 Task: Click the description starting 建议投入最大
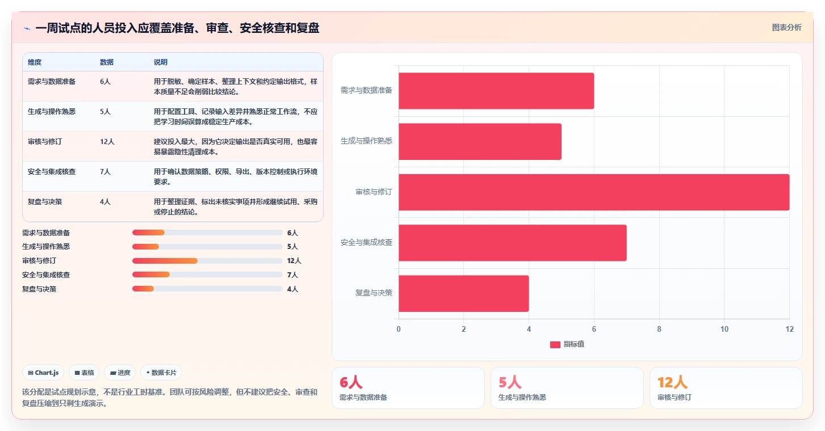[236, 146]
